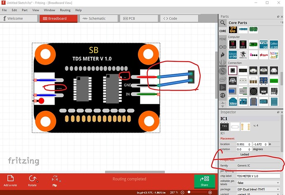Select the Galileo board part
The height and width of the screenshot is (195, 285).
click(x=274, y=44)
